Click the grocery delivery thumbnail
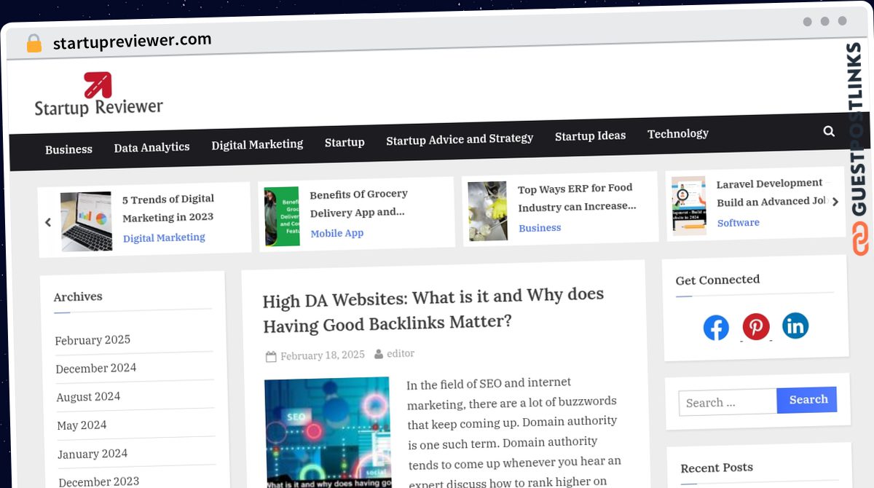The image size is (874, 488). coord(282,216)
